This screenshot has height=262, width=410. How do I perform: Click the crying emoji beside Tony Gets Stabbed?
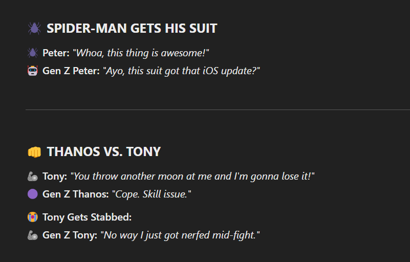(x=33, y=217)
